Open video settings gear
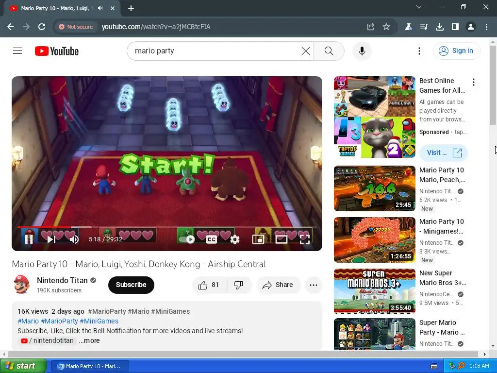The image size is (497, 373). coord(235,239)
